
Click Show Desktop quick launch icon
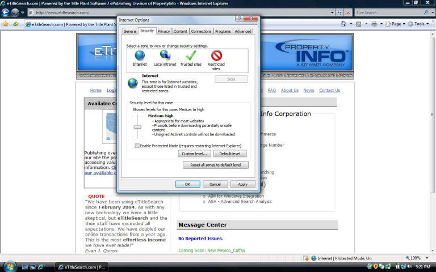[25, 267]
